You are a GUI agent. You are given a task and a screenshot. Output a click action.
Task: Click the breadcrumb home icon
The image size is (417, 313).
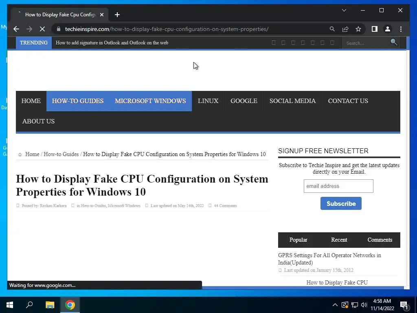pos(20,154)
